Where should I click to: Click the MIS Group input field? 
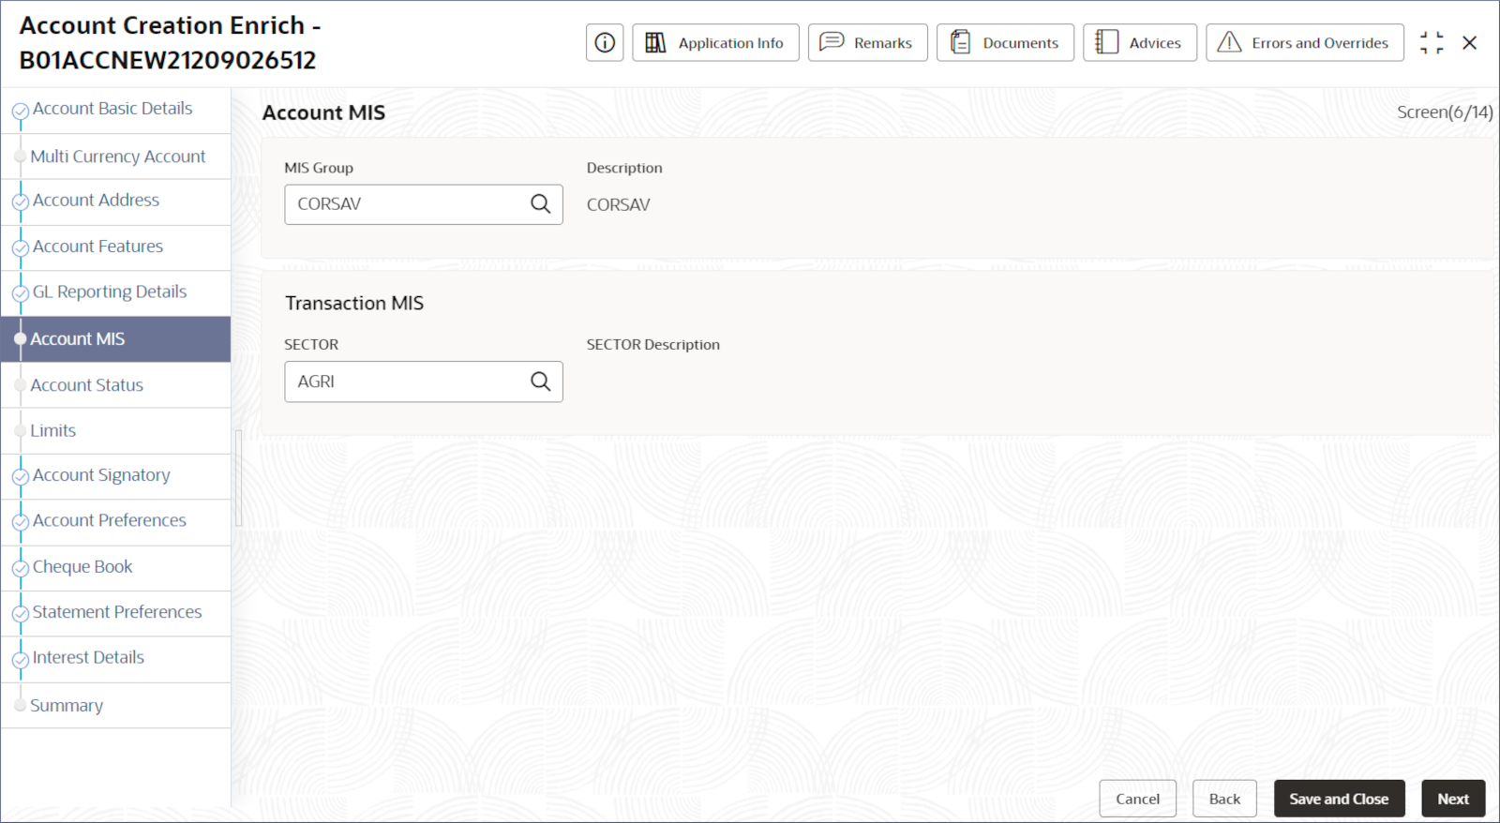pyautogui.click(x=424, y=204)
